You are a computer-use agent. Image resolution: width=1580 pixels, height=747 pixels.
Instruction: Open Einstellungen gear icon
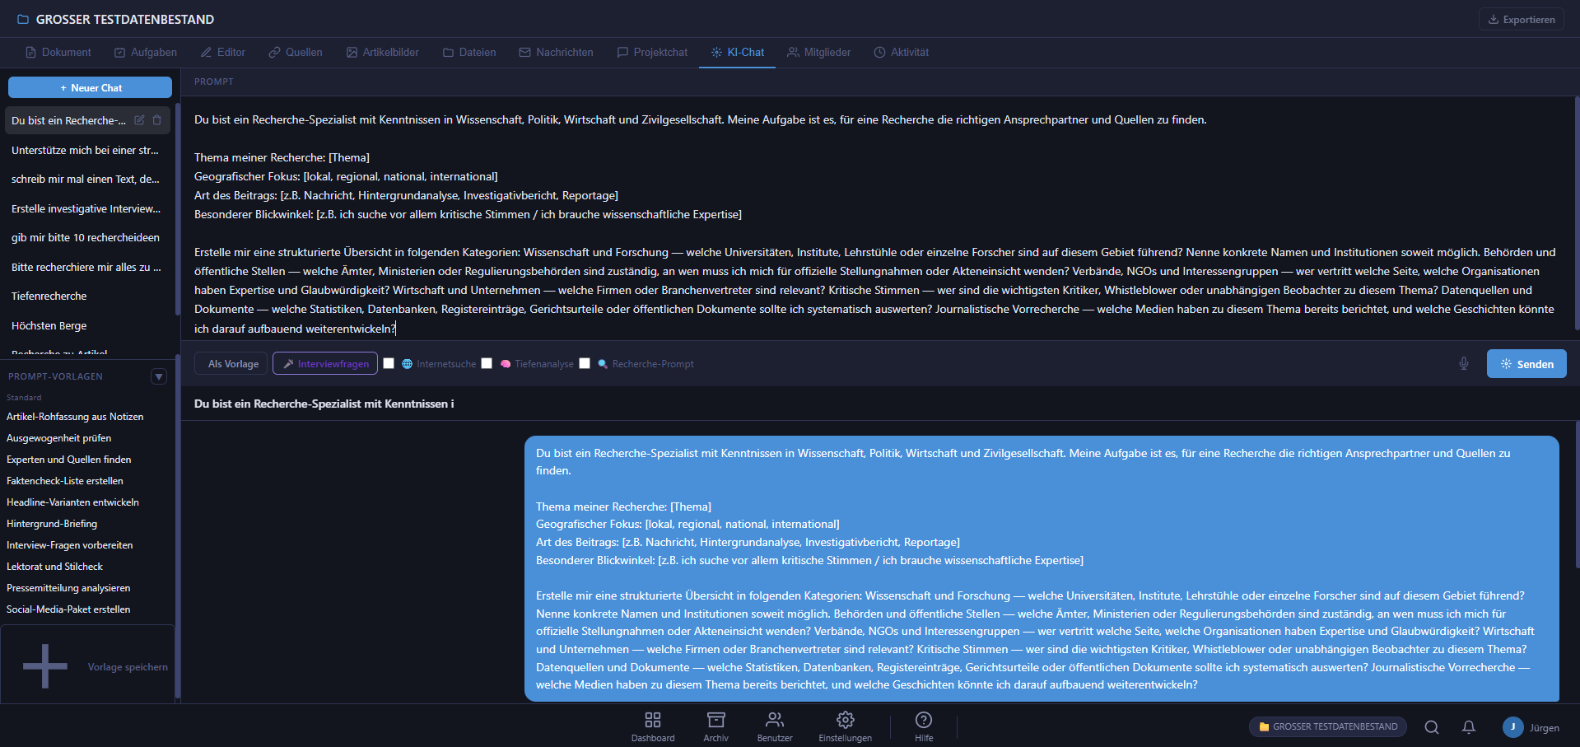click(845, 726)
